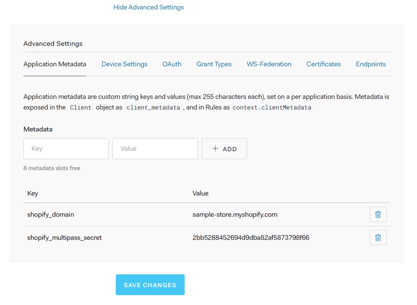Select the Application Metadata tab
The image size is (417, 305).
[x=55, y=64]
